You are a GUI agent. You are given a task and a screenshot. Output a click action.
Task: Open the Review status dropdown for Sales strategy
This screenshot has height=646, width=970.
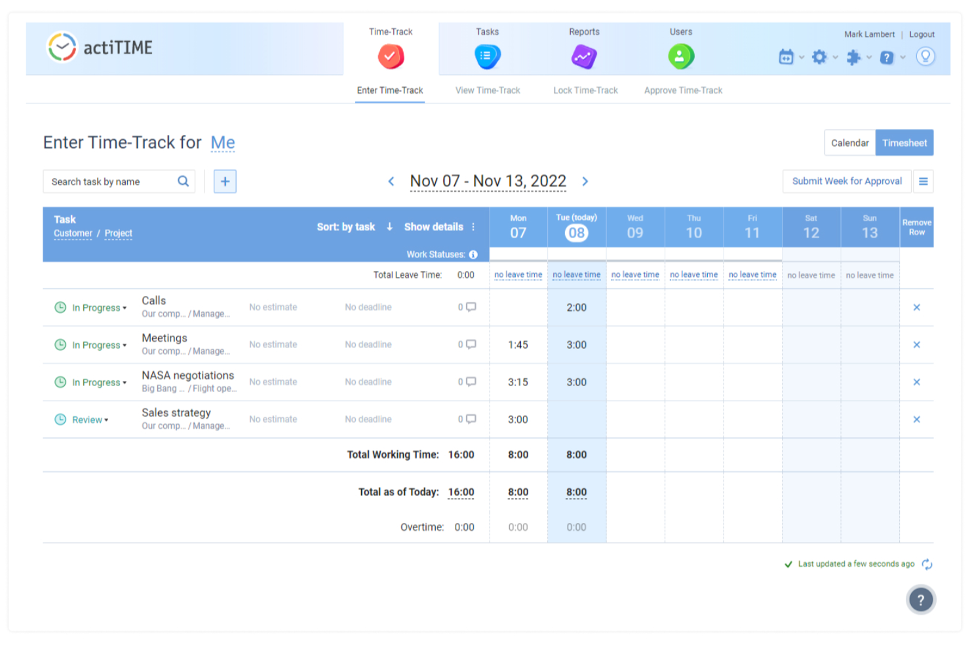[90, 420]
